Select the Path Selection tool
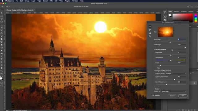198x111 pixels. pyautogui.click(x=2, y=62)
